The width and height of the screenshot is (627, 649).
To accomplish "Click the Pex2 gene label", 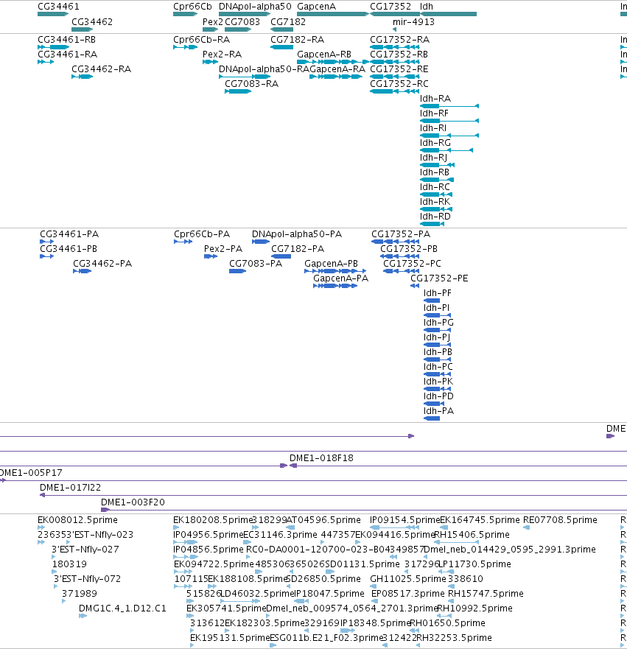I will (213, 22).
